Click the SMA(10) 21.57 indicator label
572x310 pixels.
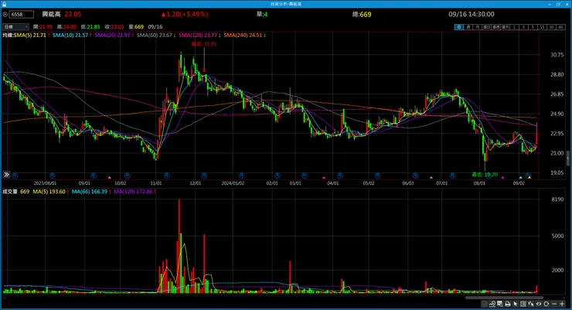click(x=71, y=36)
